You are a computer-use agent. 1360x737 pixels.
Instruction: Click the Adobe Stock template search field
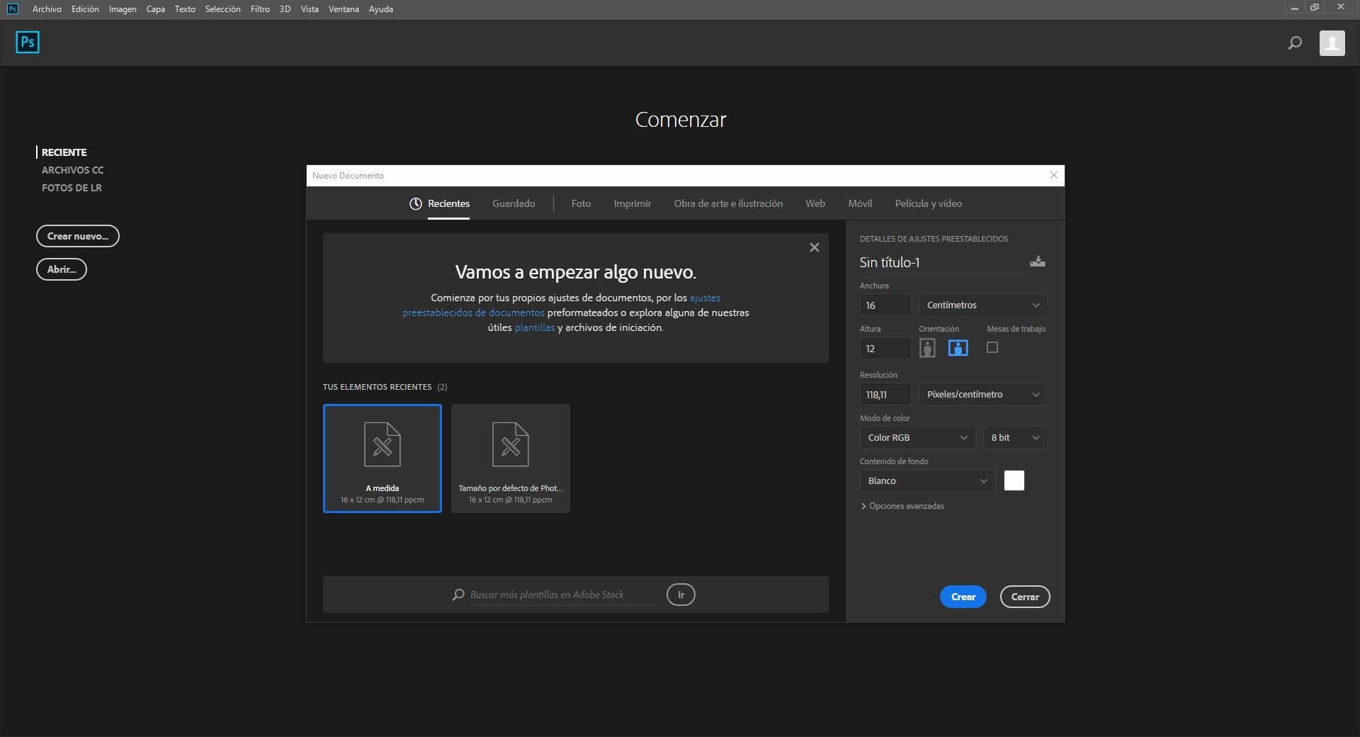click(565, 595)
